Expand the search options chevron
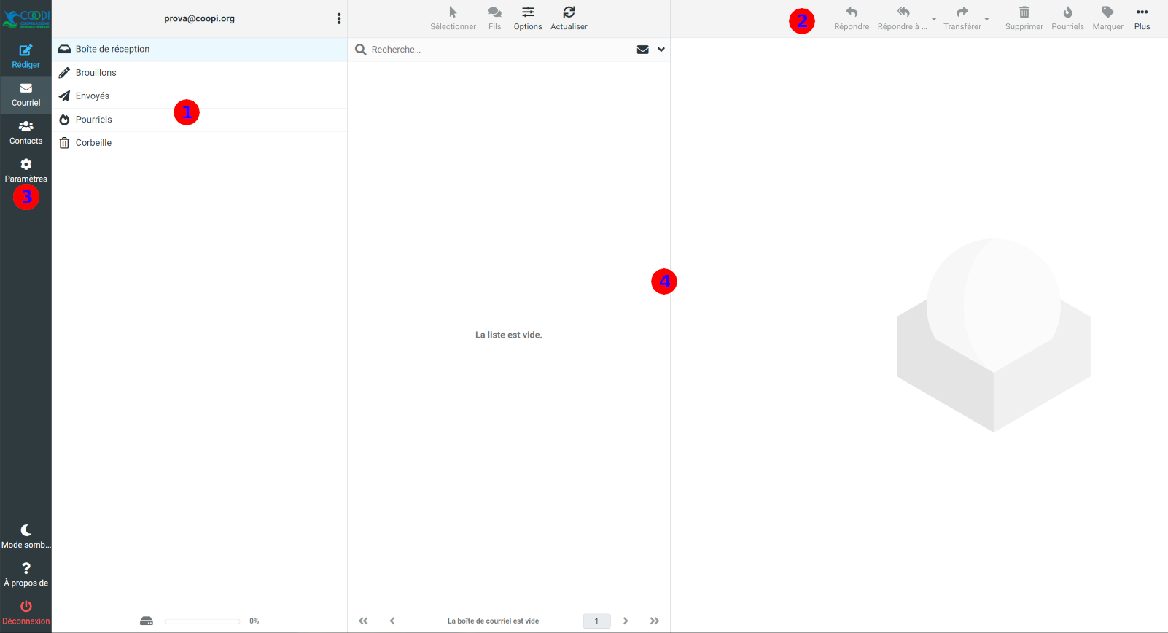Viewport: 1168px width, 633px height. pyautogui.click(x=661, y=50)
